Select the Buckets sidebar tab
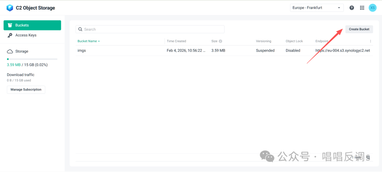The width and height of the screenshot is (382, 172). coord(32,25)
